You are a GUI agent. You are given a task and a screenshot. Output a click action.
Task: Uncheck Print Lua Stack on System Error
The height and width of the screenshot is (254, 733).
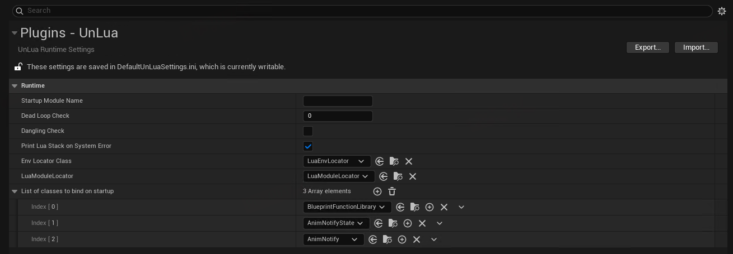tap(308, 146)
